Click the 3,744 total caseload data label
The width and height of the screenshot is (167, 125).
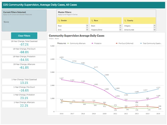pos(74,61)
